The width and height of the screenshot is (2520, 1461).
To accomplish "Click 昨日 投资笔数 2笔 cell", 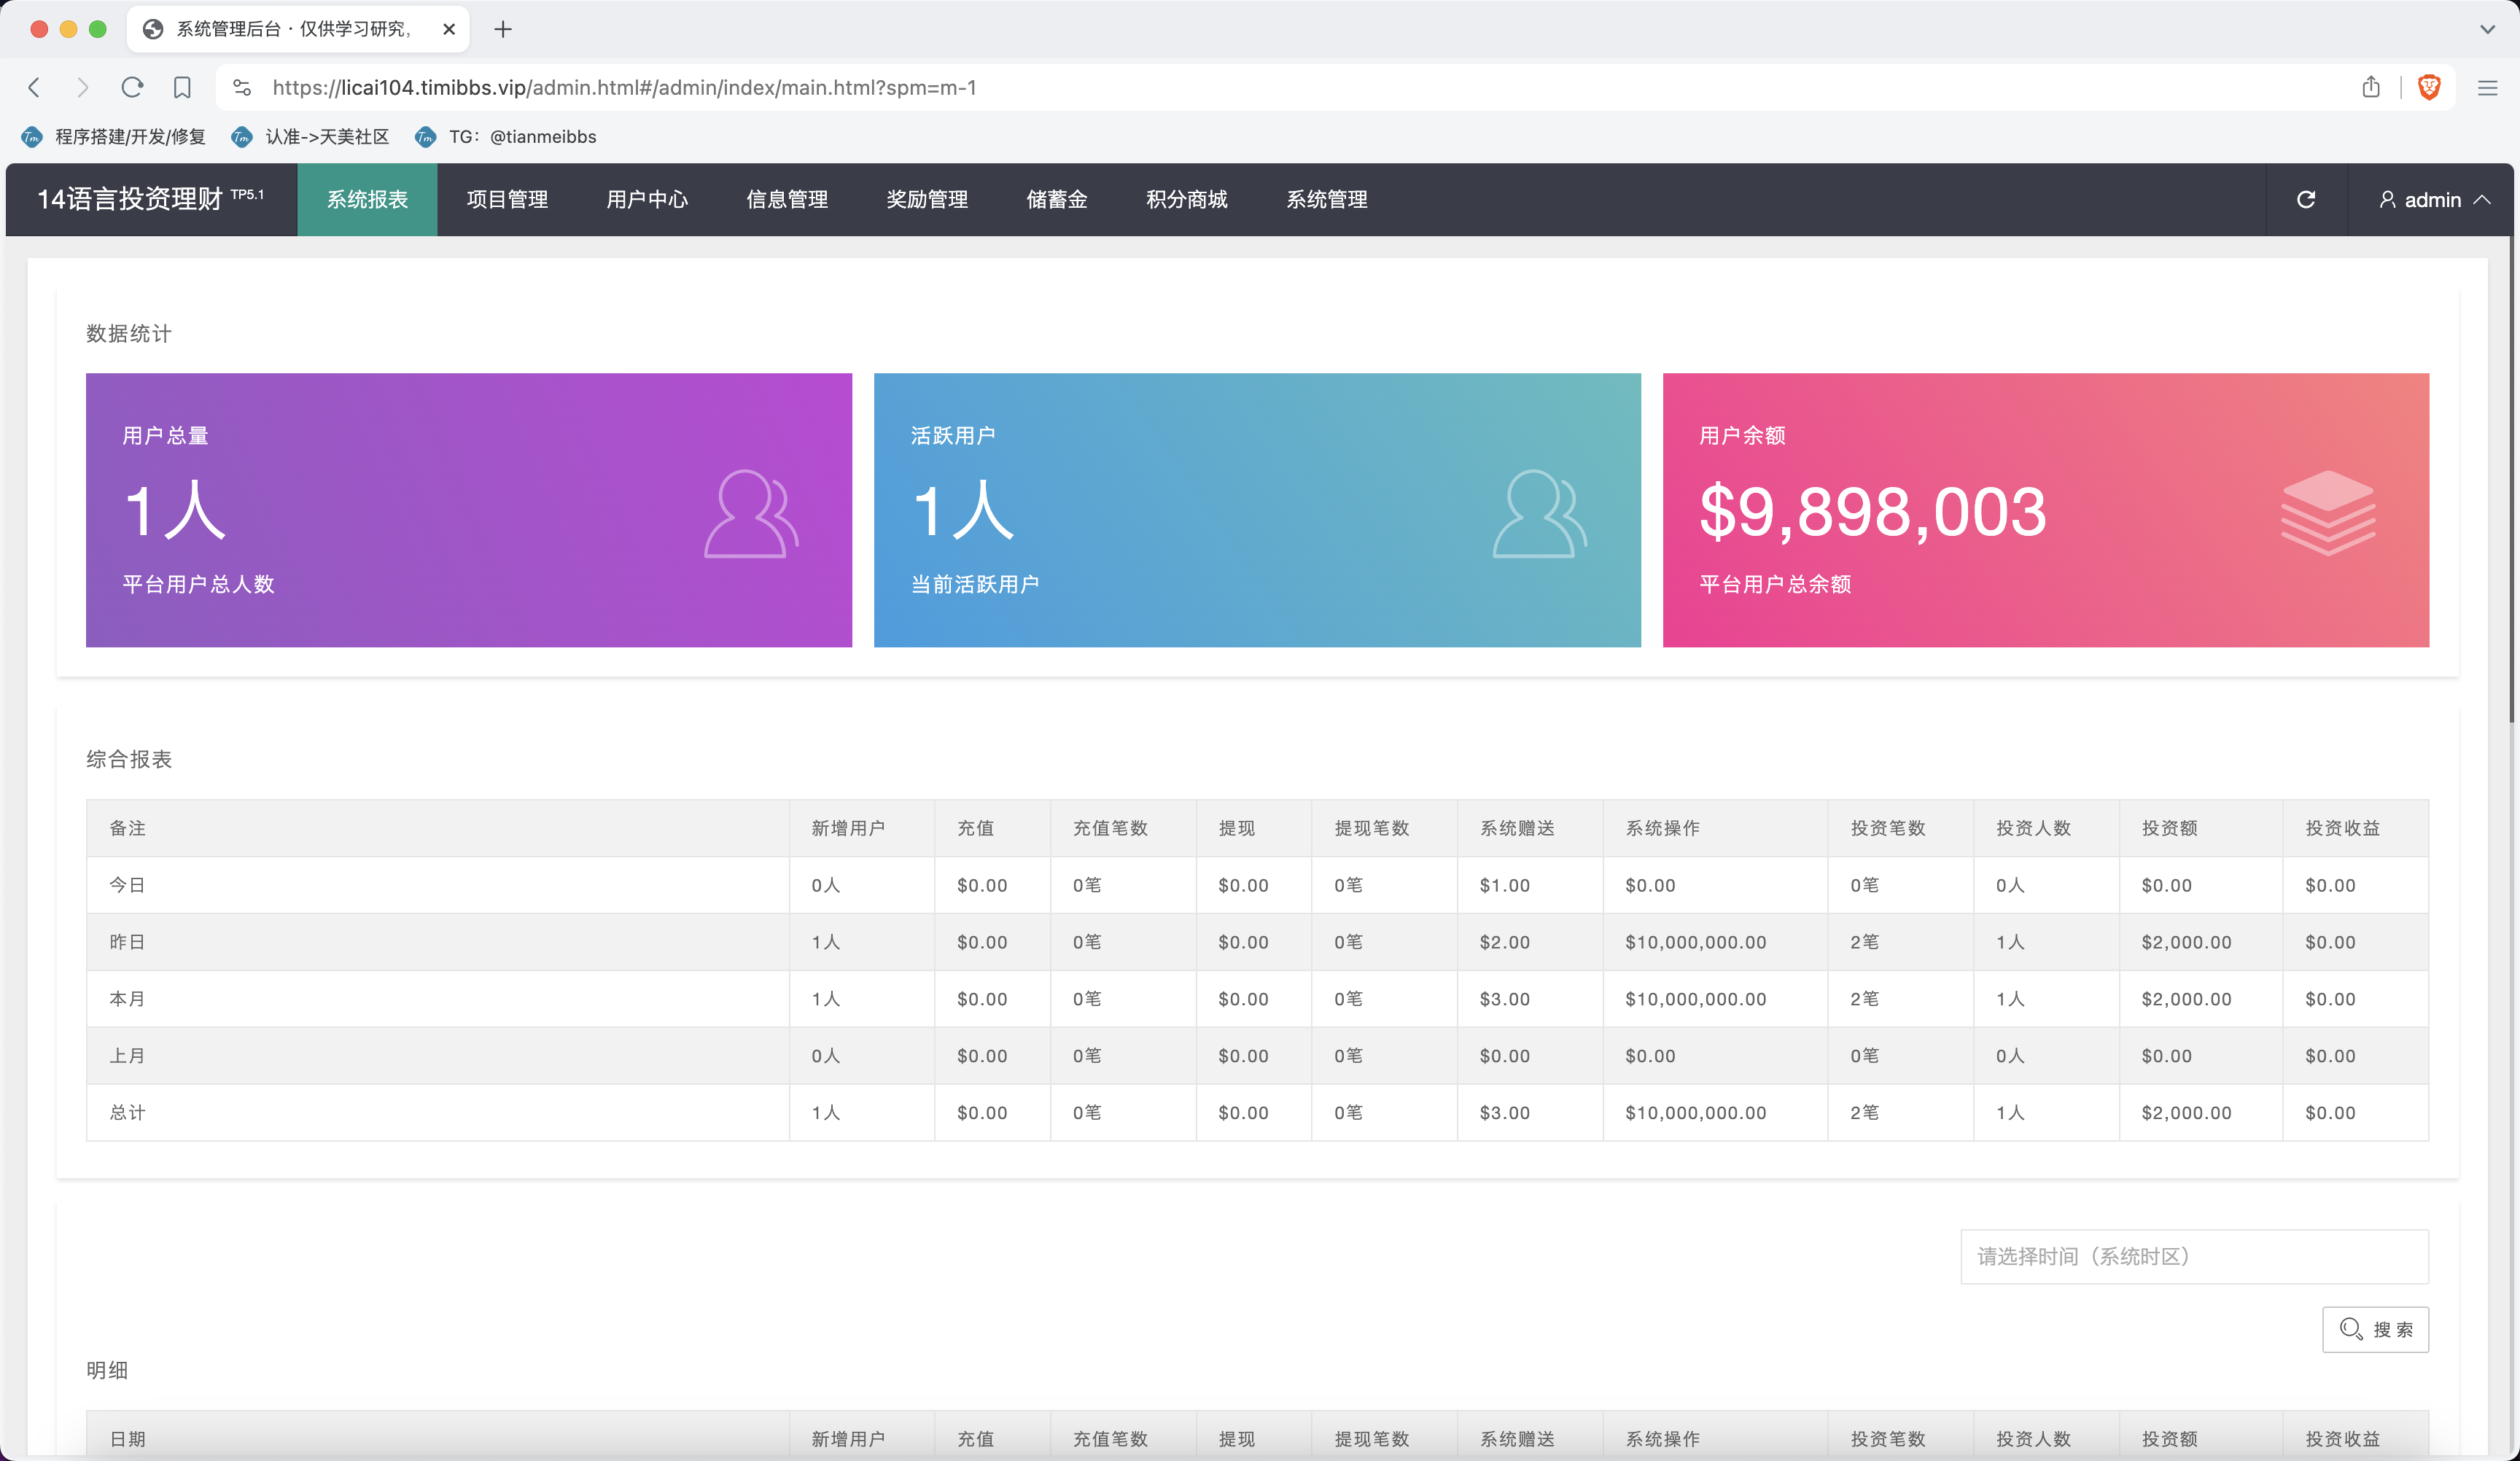I will point(1900,942).
